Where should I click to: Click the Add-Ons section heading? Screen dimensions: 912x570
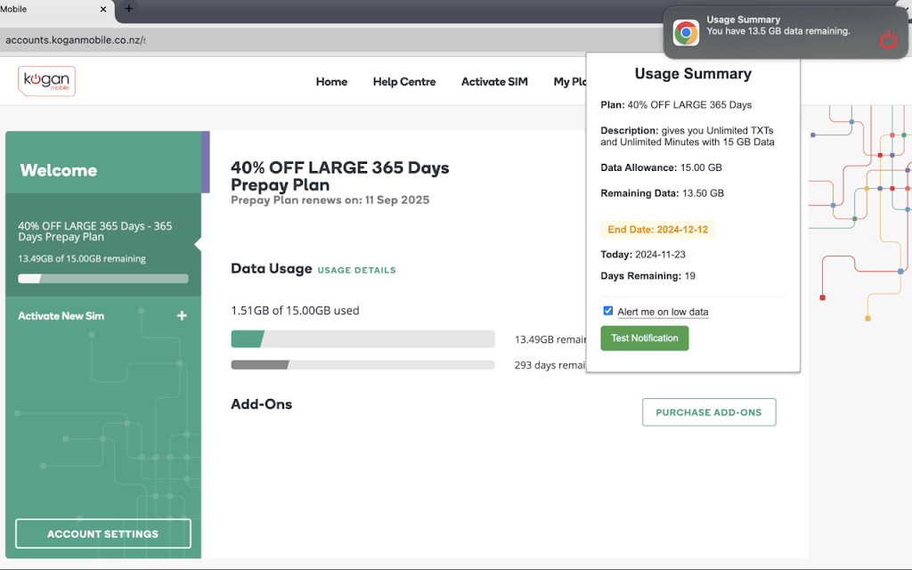(261, 404)
